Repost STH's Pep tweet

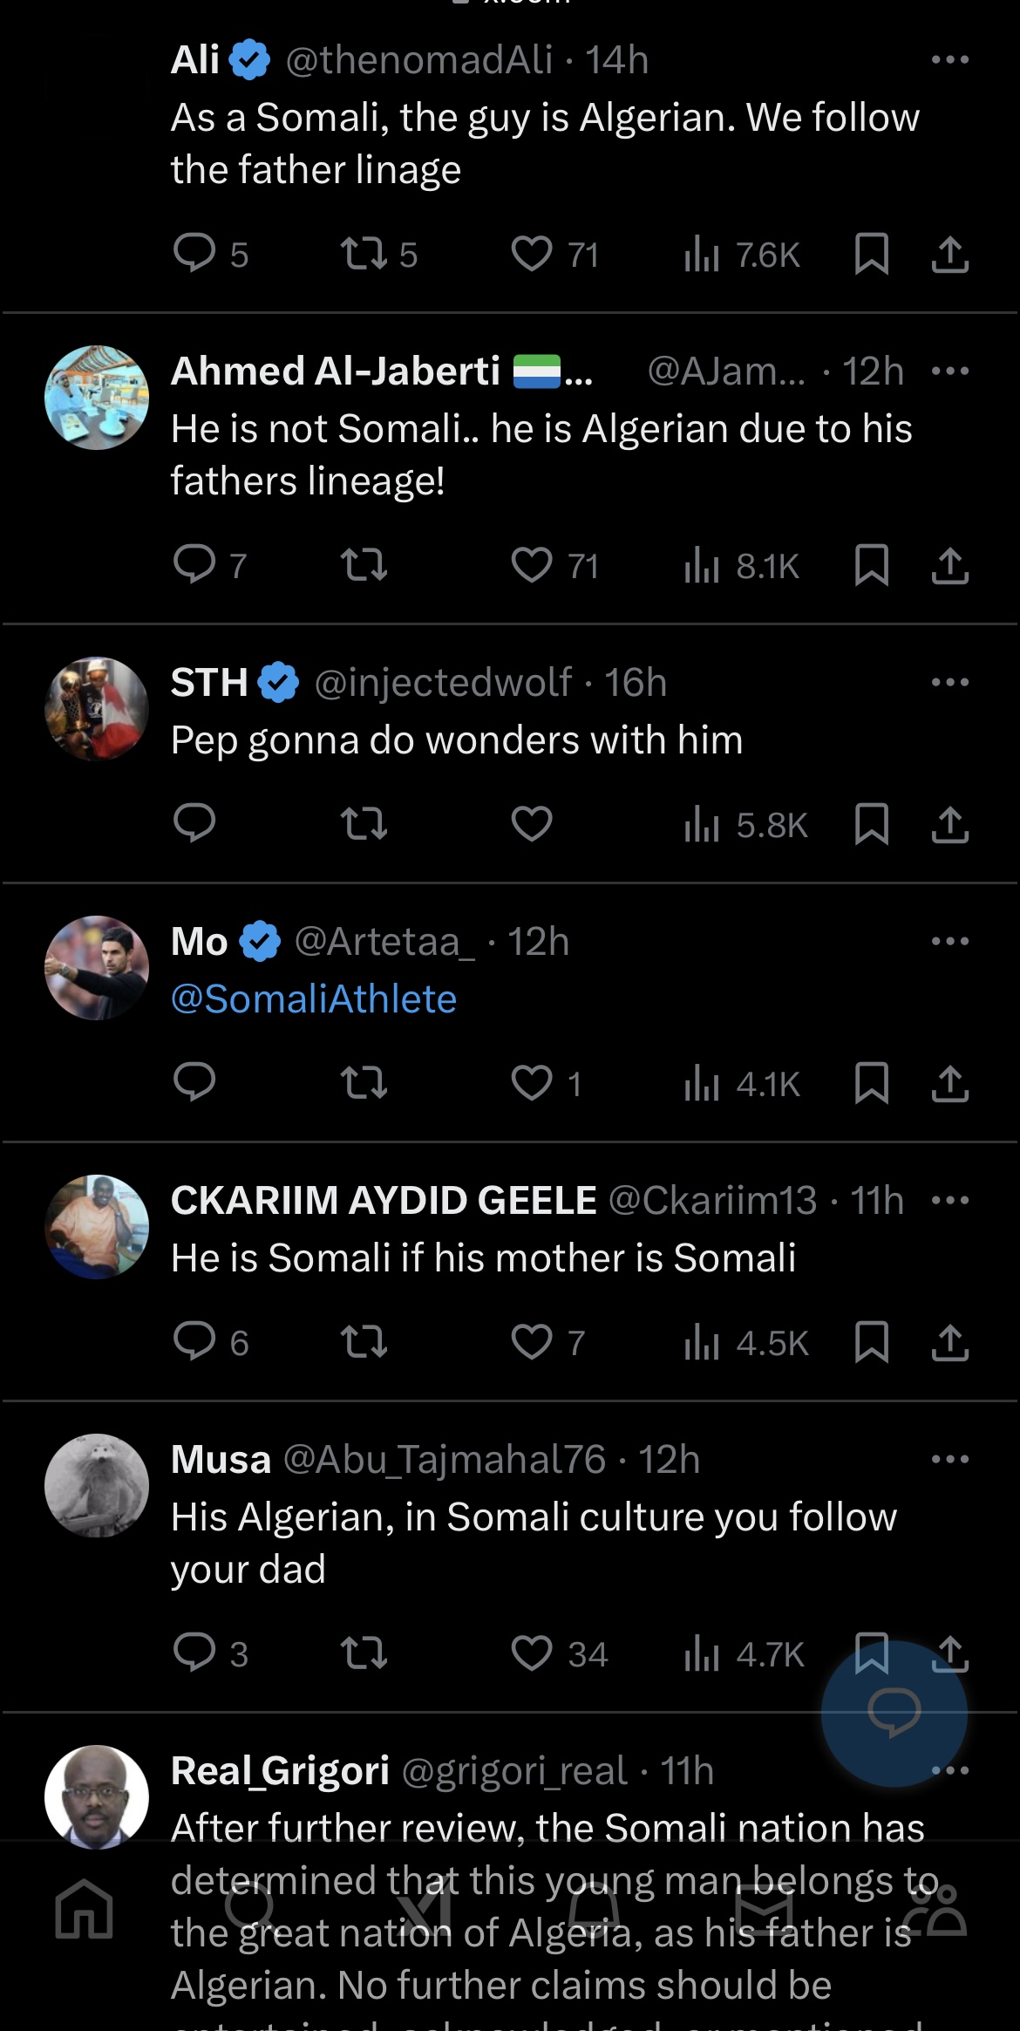364,824
